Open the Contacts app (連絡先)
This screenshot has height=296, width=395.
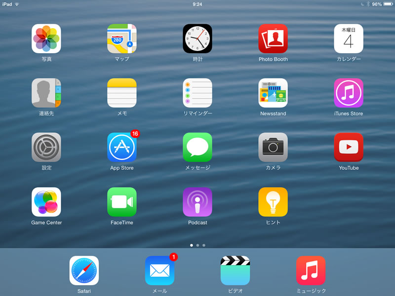point(46,93)
